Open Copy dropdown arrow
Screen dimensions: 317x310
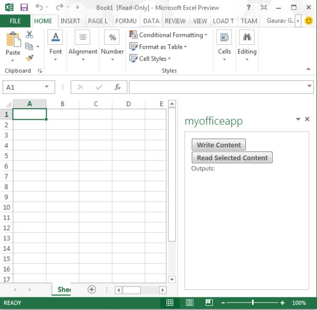coord(38,46)
